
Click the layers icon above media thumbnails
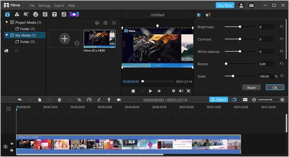point(97,23)
